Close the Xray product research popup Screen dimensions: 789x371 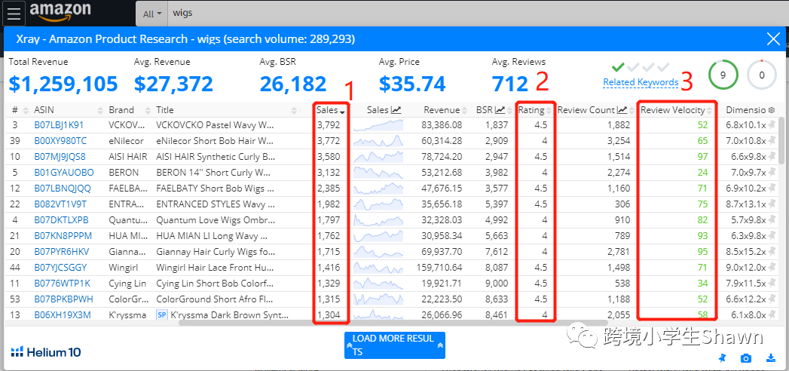773,38
